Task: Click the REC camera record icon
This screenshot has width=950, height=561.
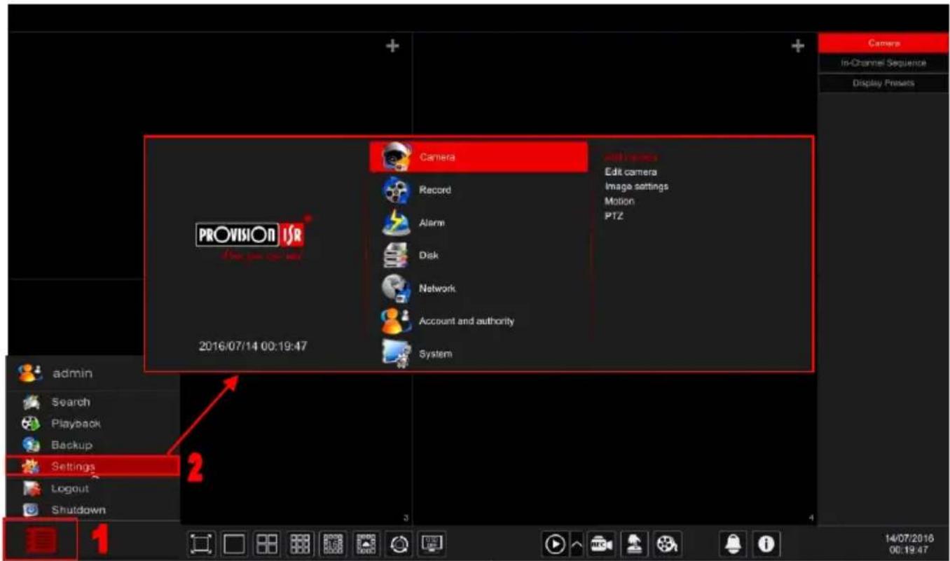Action: click(x=601, y=543)
